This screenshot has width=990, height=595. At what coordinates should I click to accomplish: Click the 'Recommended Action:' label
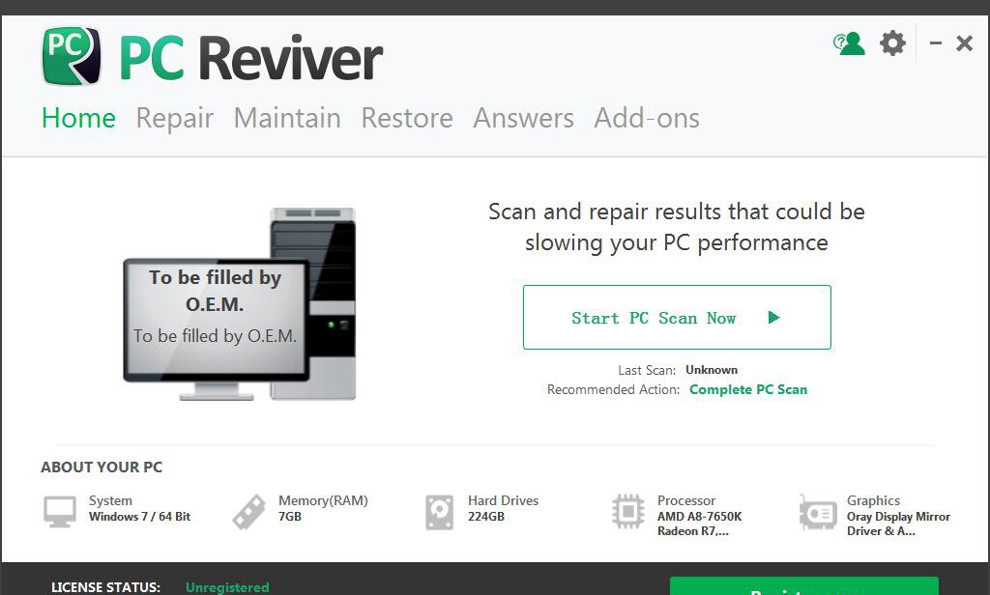pyautogui.click(x=613, y=390)
